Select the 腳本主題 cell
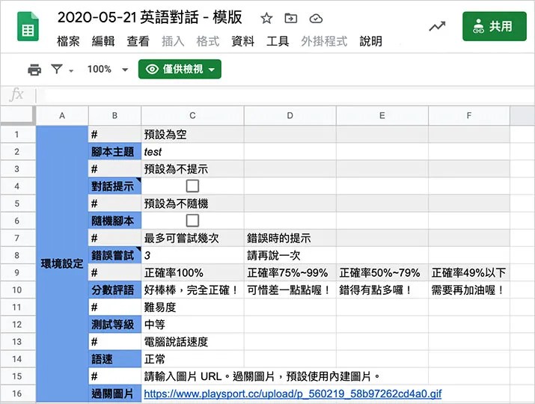Screen dimensions: 535x404 tap(114, 151)
